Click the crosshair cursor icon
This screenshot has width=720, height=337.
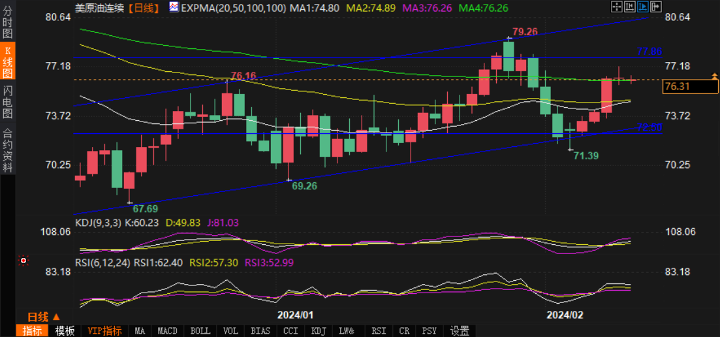[x=617, y=7]
